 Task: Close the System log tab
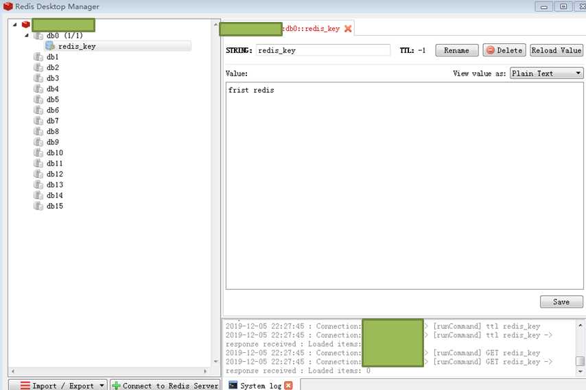288,385
